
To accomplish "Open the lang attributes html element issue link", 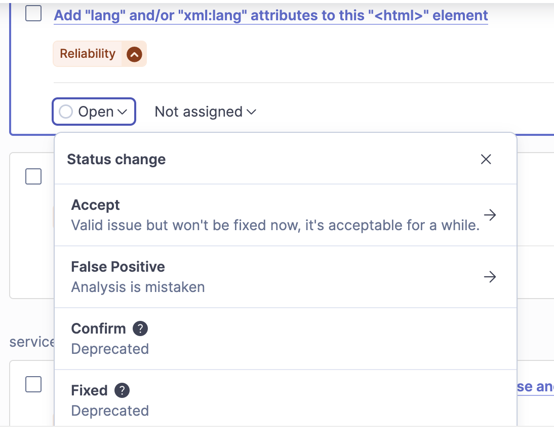I will (x=270, y=15).
